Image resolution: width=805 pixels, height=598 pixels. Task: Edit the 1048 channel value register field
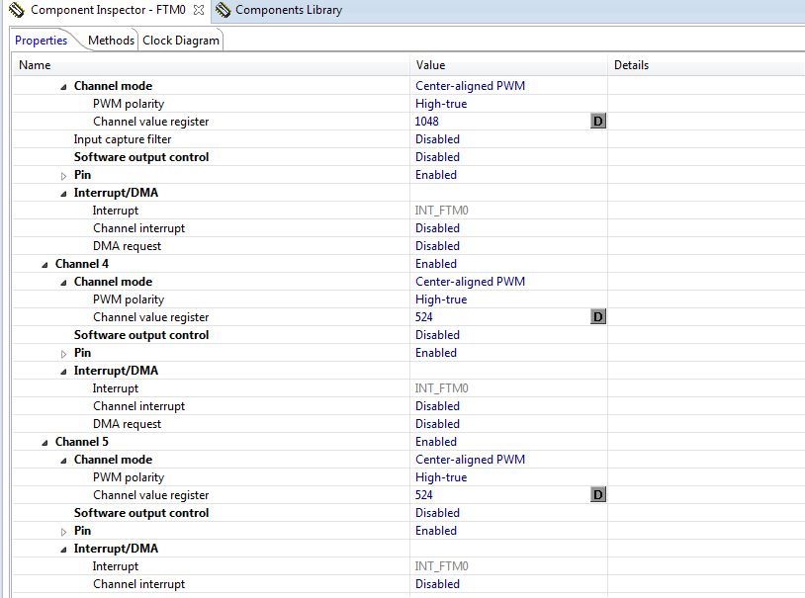coord(494,122)
